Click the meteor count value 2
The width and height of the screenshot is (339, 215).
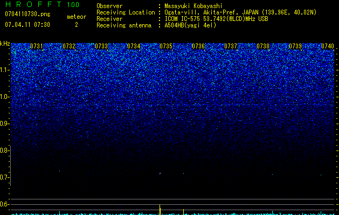point(77,25)
